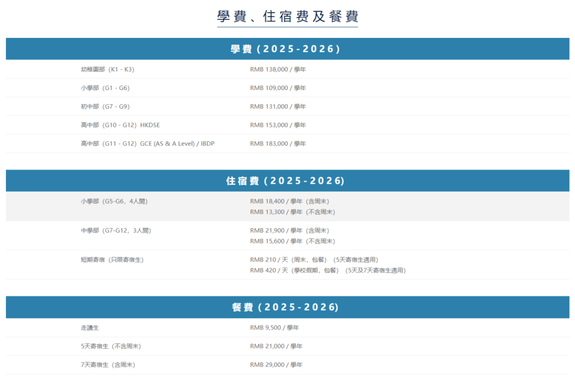575x383 pixels.
Task: Click the 走讀生 meal fee label
Action: coord(90,328)
